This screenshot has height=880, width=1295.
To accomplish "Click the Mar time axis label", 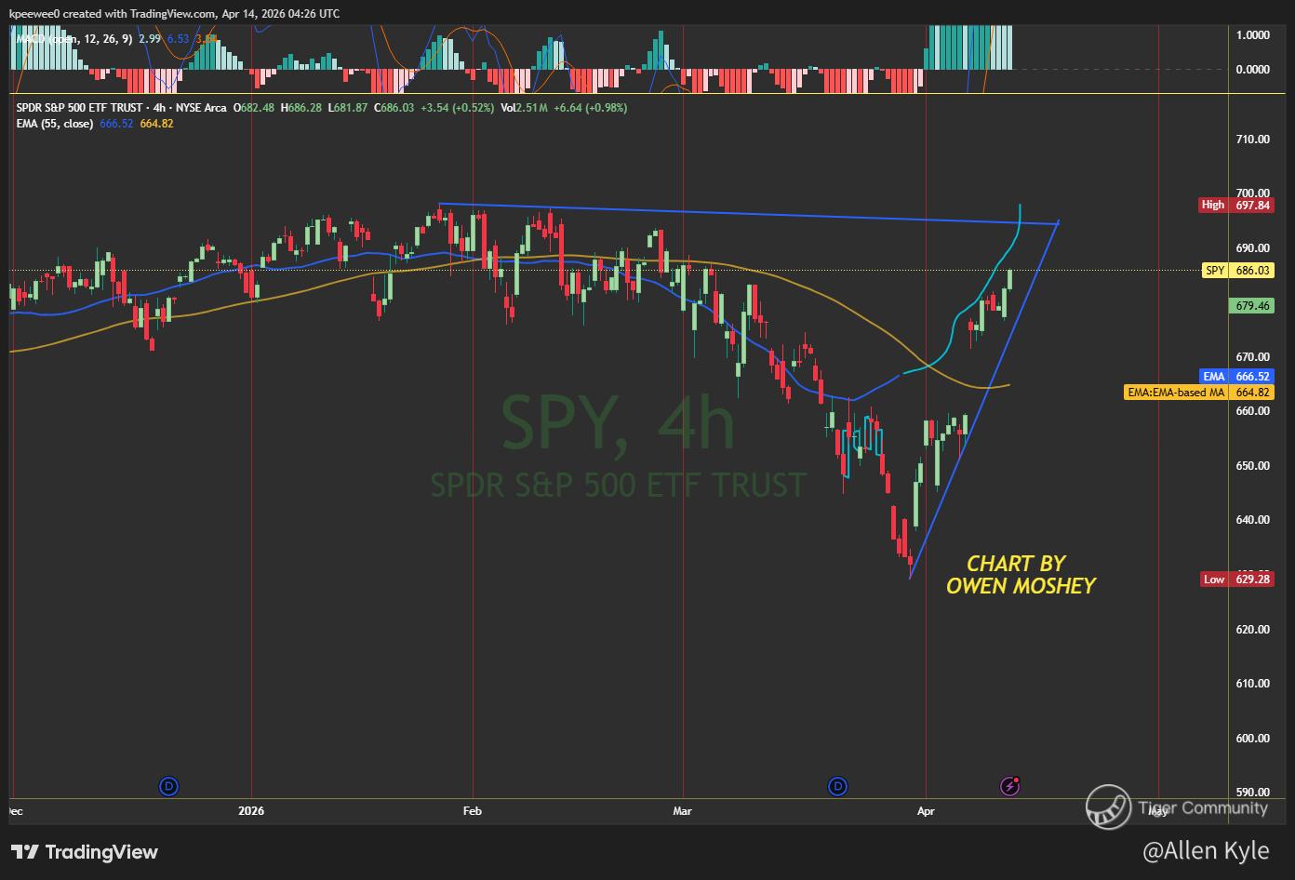I will pos(683,811).
